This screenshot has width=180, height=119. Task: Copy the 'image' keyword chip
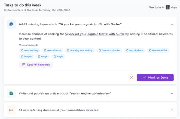tap(42, 57)
